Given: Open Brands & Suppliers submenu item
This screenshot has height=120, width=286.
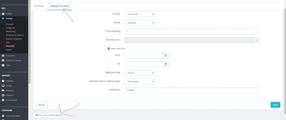Looking at the screenshot, I should click(14, 39).
